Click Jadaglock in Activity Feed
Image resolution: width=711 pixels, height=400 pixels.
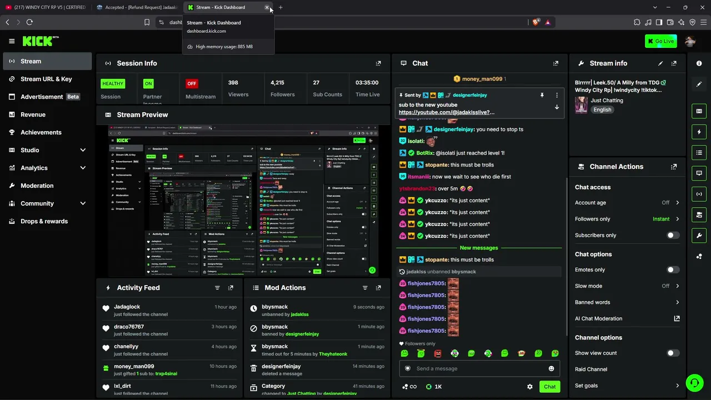tap(127, 307)
